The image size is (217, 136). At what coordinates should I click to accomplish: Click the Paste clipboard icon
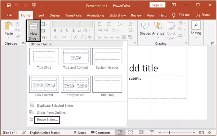coord(9,26)
